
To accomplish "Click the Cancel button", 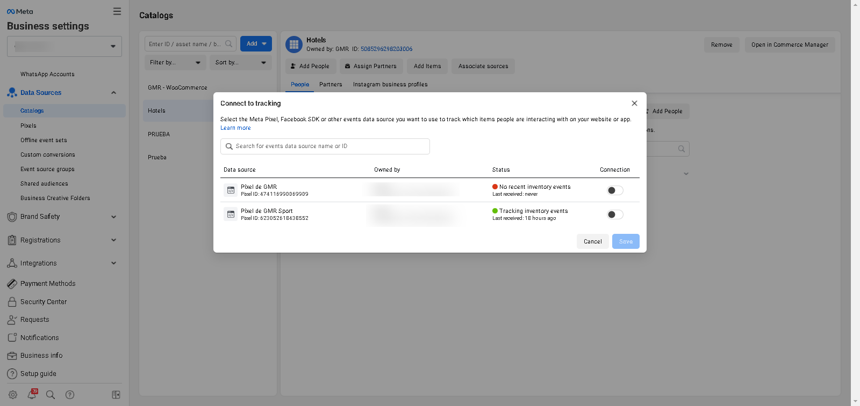I will [x=593, y=241].
